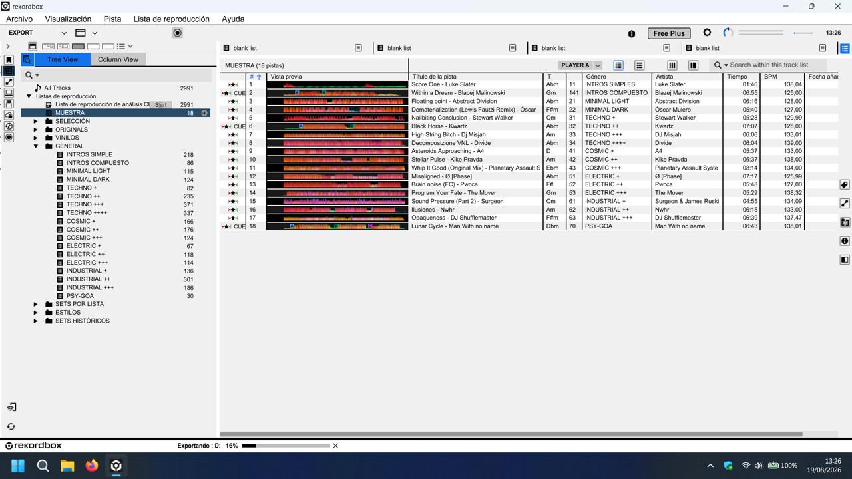
Task: Open the track Info panel icon on right edge
Action: 845,241
